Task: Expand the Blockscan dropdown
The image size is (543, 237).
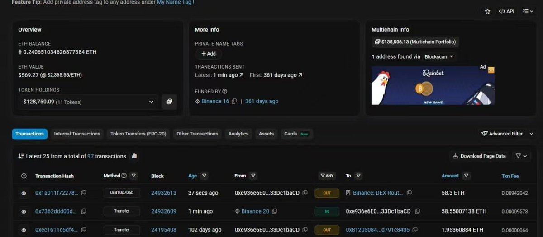Action: 438,57
